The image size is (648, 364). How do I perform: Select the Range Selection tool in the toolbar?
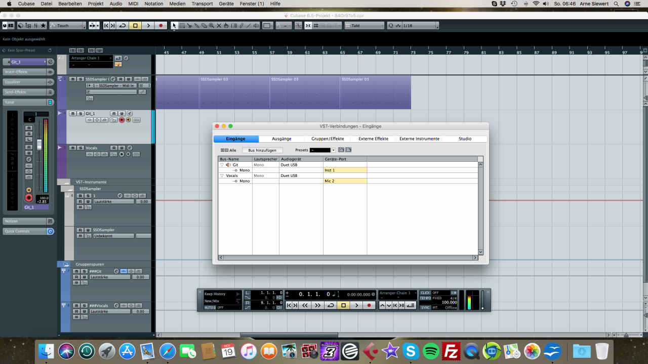click(182, 26)
